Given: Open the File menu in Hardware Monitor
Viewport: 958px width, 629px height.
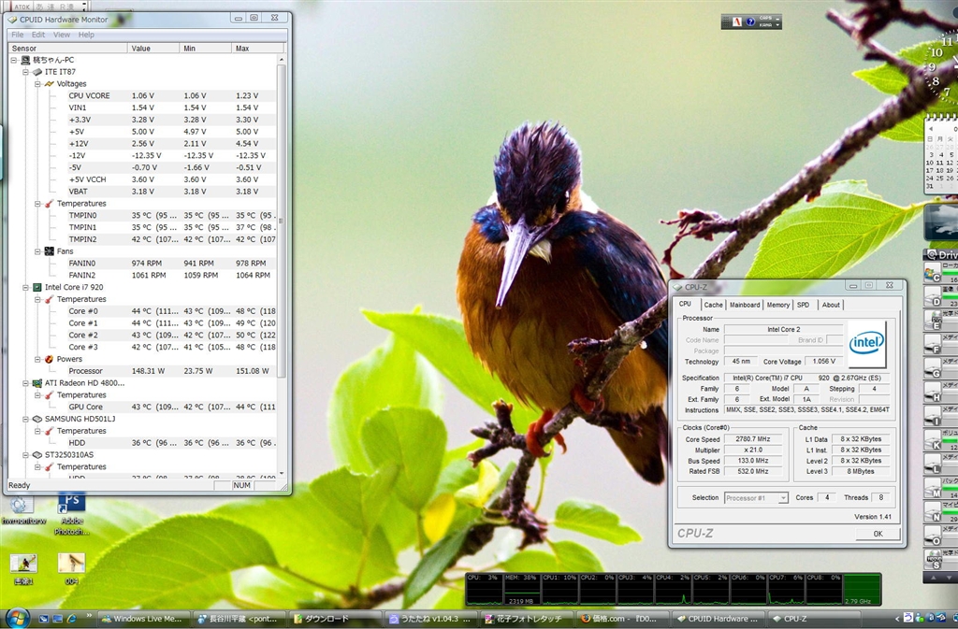Looking at the screenshot, I should (18, 35).
